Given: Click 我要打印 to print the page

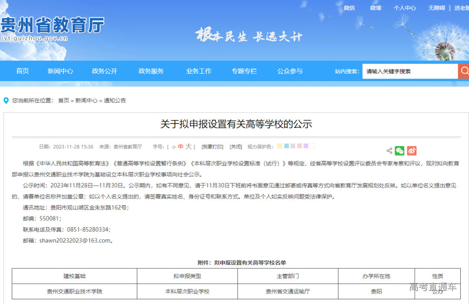Looking at the screenshot, I should [x=211, y=147].
